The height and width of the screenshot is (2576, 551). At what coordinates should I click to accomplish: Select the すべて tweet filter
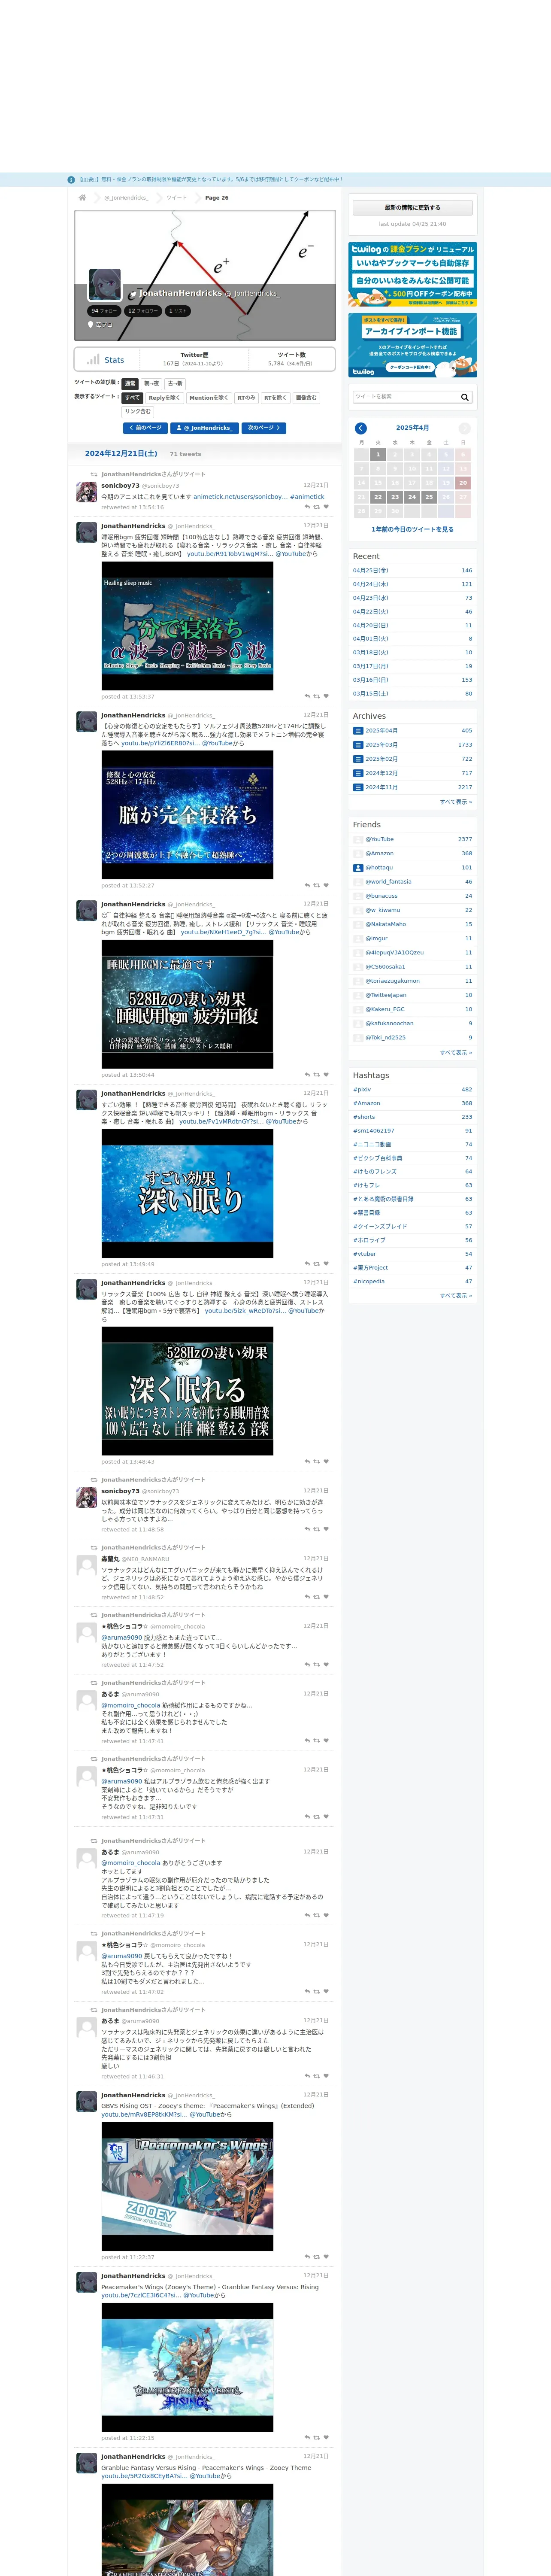(132, 398)
